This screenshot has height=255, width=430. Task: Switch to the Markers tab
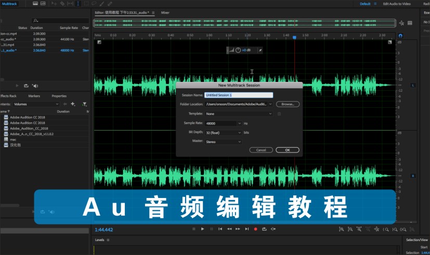[34, 96]
